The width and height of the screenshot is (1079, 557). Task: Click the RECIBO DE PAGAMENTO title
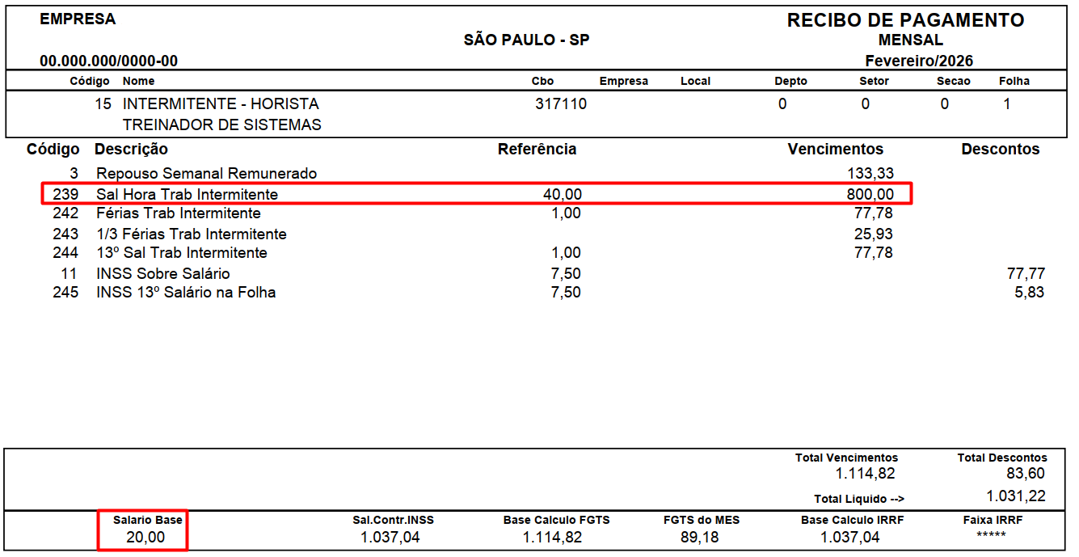click(906, 21)
